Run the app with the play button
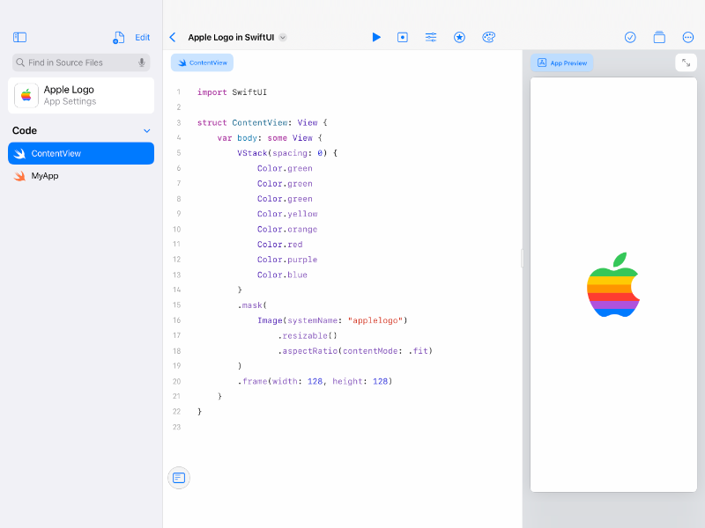The height and width of the screenshot is (528, 705). point(376,37)
